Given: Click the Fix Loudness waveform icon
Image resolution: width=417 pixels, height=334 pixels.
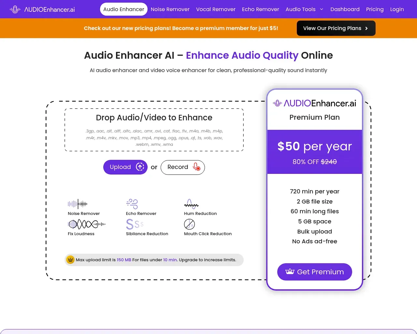Looking at the screenshot, I should (x=87, y=224).
